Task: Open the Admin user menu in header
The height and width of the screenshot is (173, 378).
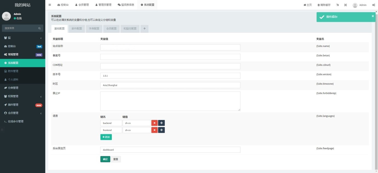Action: click(x=359, y=5)
